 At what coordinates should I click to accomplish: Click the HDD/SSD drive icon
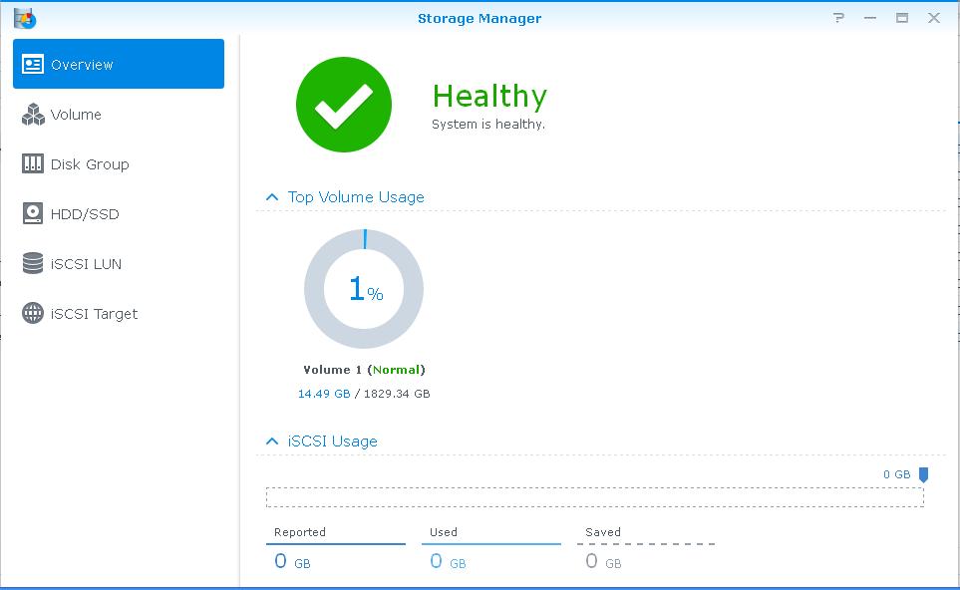coord(33,213)
